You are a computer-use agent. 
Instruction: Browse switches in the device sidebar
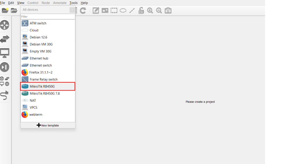pos(5,39)
